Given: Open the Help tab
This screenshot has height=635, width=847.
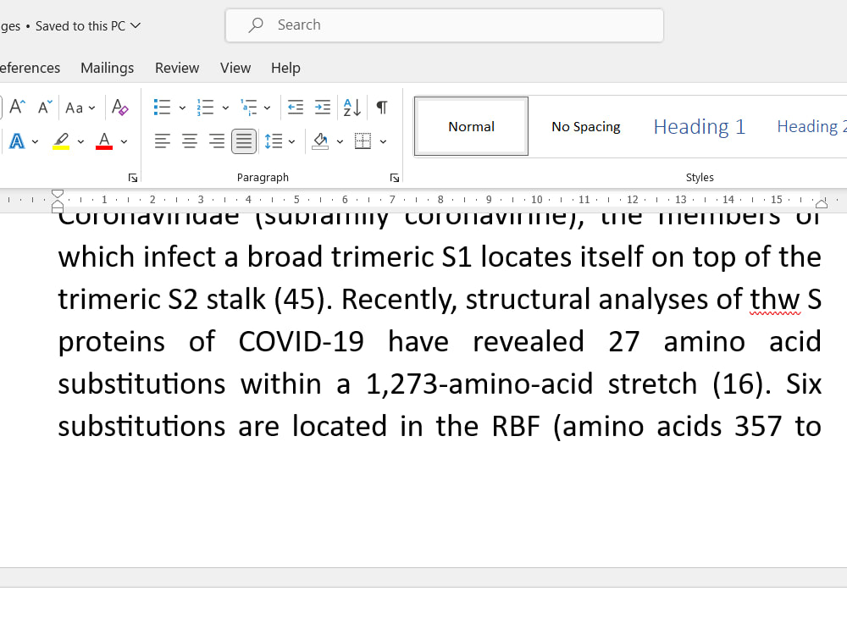Looking at the screenshot, I should click(285, 68).
